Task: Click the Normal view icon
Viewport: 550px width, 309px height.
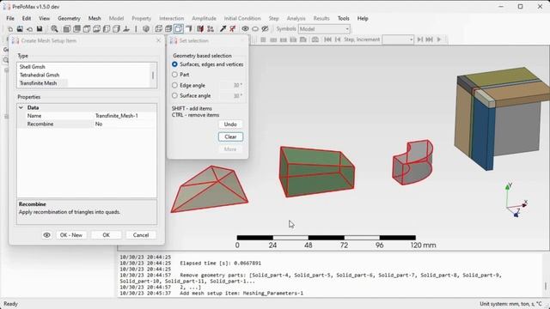Action: point(126,29)
